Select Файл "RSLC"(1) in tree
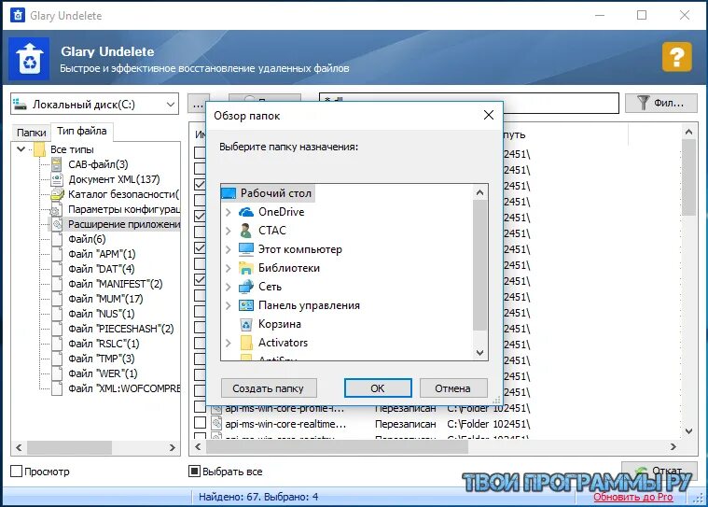This screenshot has height=507, width=708. (104, 344)
